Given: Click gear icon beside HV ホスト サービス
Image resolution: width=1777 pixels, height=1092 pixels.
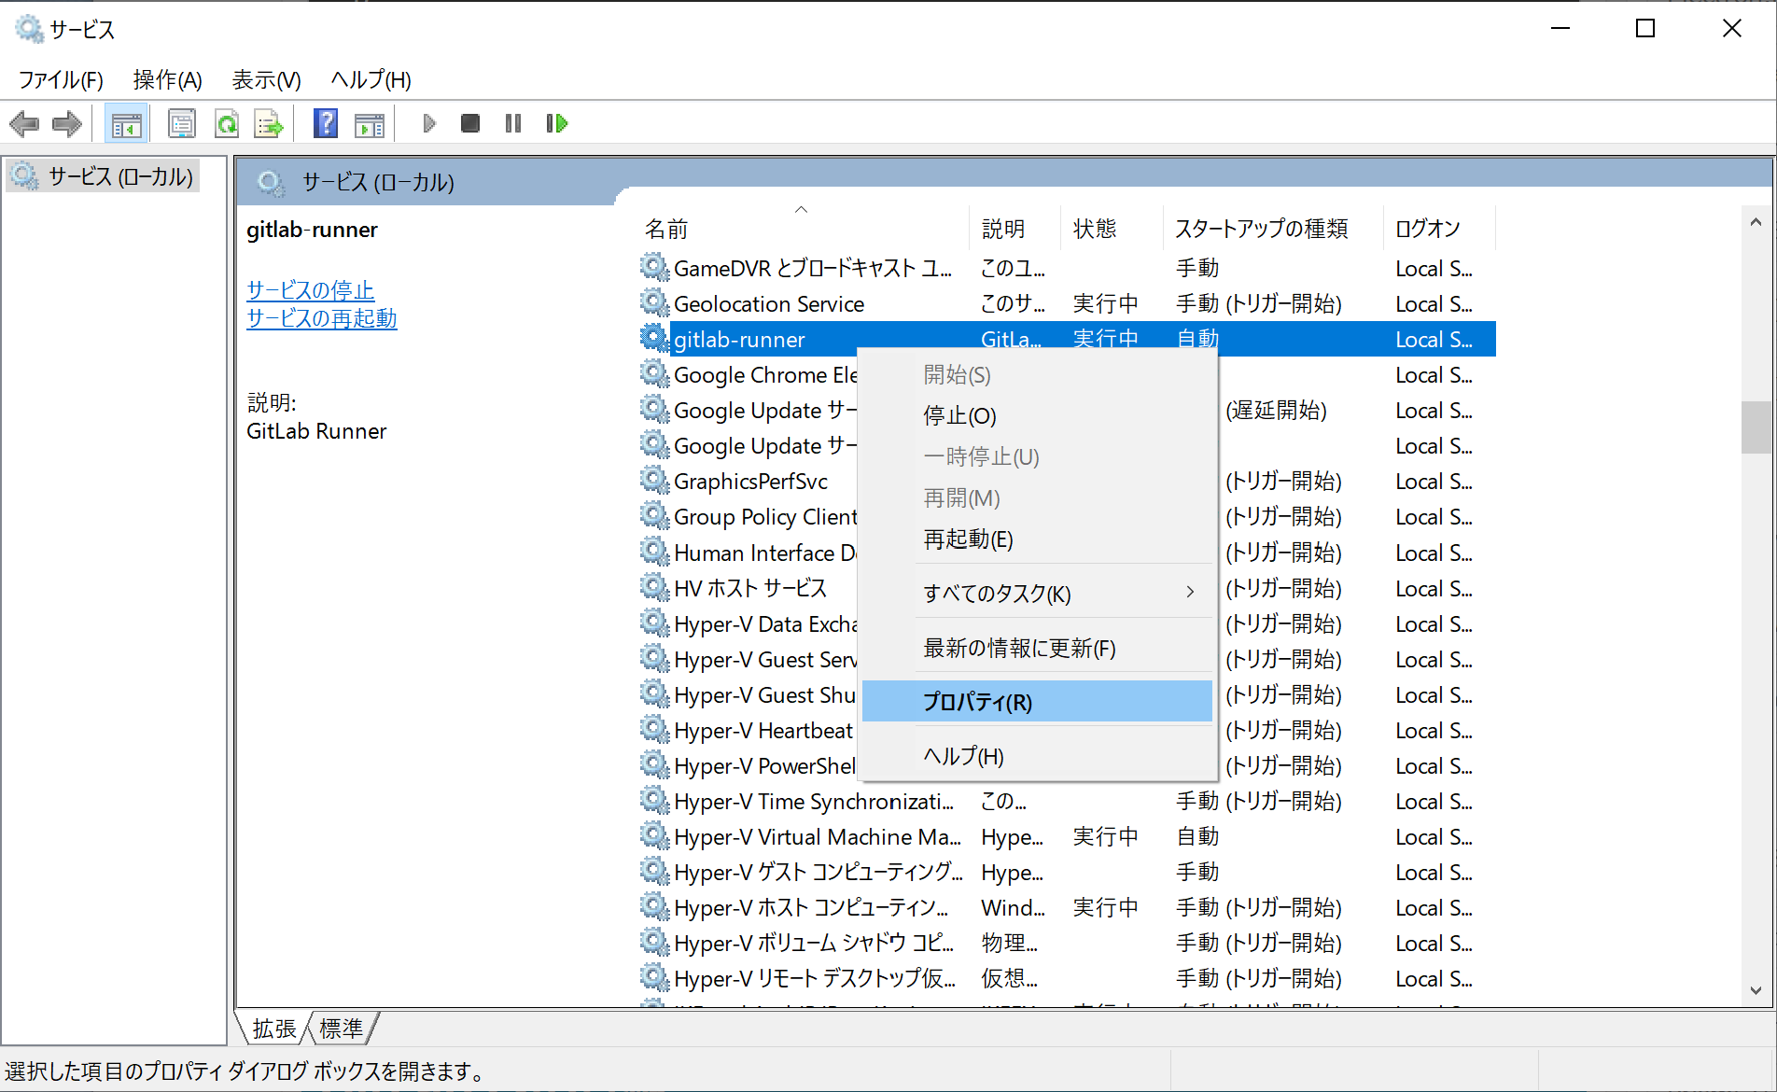Looking at the screenshot, I should 655,588.
